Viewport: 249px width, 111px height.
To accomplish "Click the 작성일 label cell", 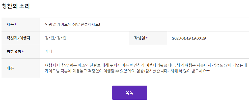I will [148, 38].
